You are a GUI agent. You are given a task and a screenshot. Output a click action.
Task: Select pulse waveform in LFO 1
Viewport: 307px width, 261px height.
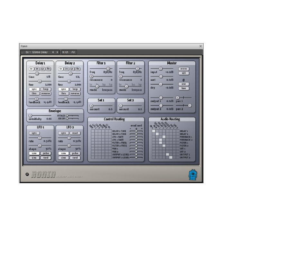46,153
